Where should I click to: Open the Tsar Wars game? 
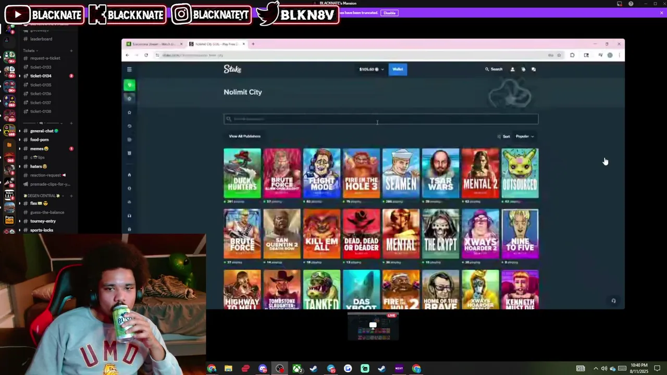440,173
